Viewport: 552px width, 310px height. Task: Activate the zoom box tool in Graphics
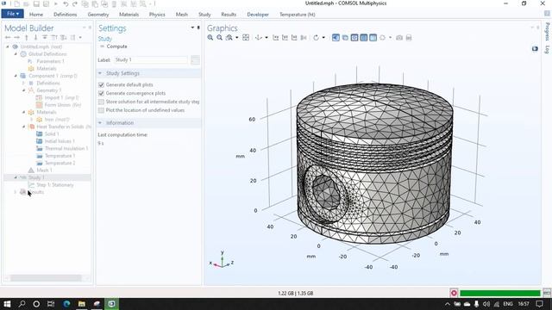click(229, 38)
